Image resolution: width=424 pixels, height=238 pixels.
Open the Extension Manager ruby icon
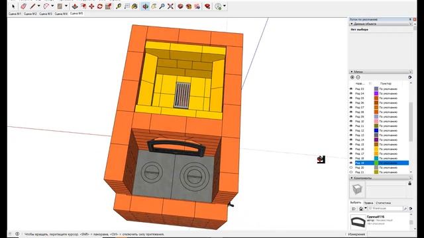click(207, 6)
